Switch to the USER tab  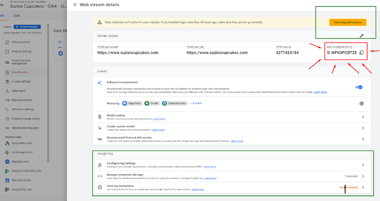[17, 16]
